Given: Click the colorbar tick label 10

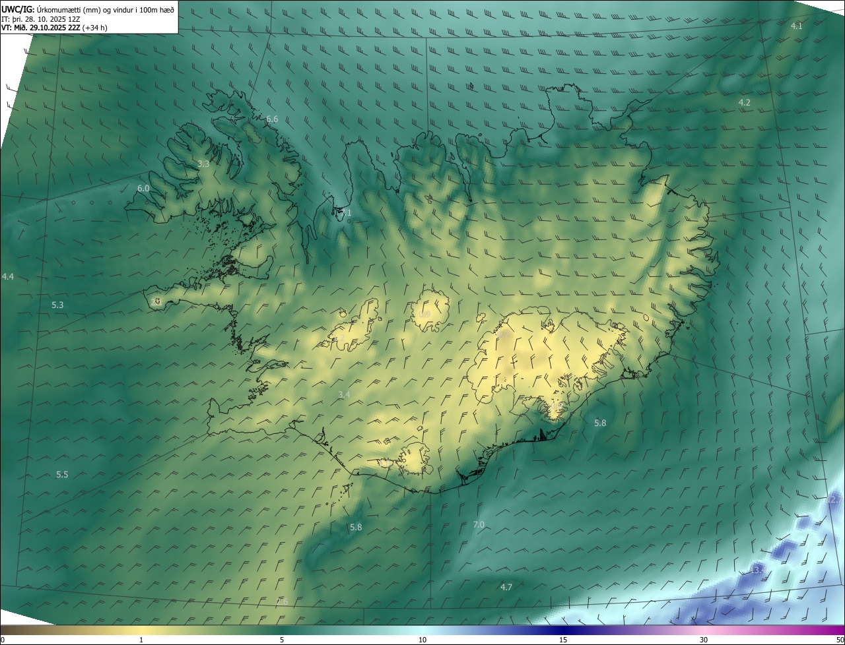Looking at the screenshot, I should pyautogui.click(x=422, y=640).
